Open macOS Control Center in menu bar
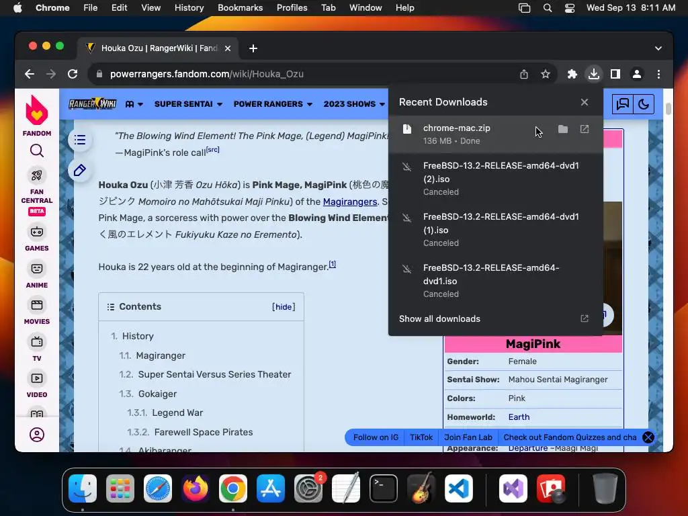This screenshot has width=688, height=516. [x=570, y=8]
